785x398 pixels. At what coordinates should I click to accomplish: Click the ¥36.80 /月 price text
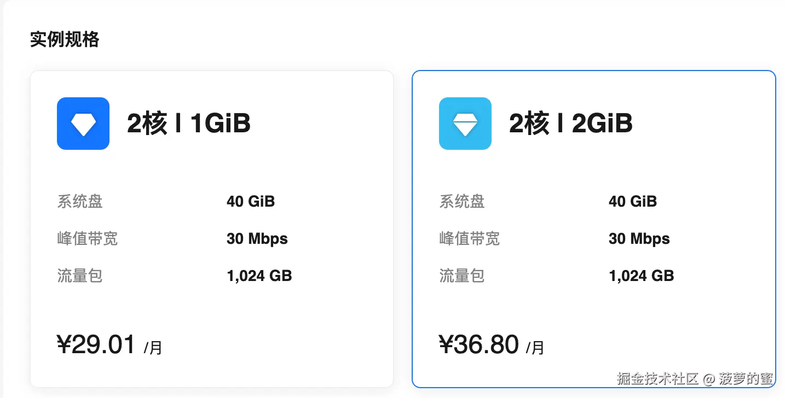490,344
